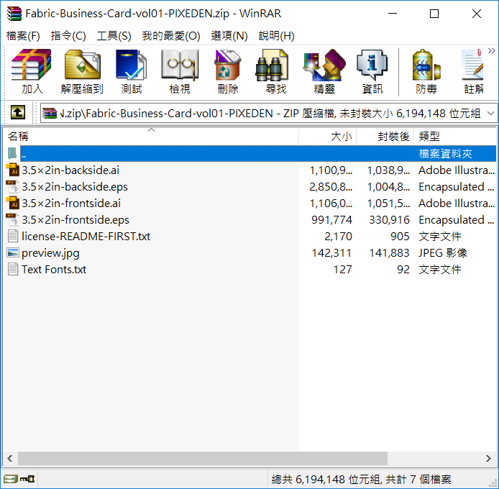This screenshot has width=499, height=489.
Task: Click size value 2,170
Action: click(x=338, y=237)
